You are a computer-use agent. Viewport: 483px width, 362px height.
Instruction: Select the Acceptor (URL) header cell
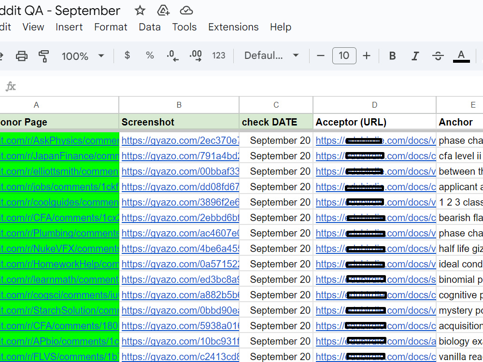pos(375,122)
